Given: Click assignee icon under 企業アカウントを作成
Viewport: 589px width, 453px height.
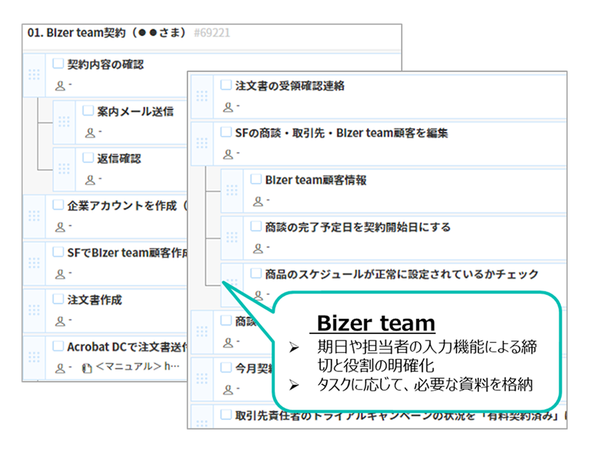Looking at the screenshot, I should tap(60, 227).
